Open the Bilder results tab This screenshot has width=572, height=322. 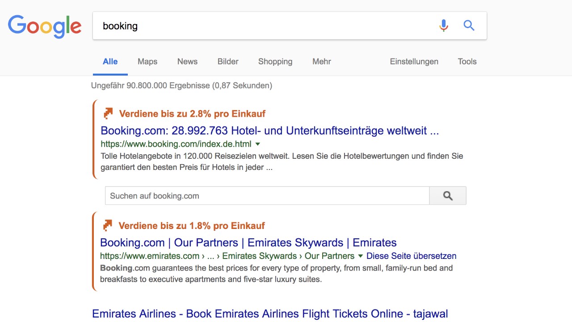(x=228, y=62)
